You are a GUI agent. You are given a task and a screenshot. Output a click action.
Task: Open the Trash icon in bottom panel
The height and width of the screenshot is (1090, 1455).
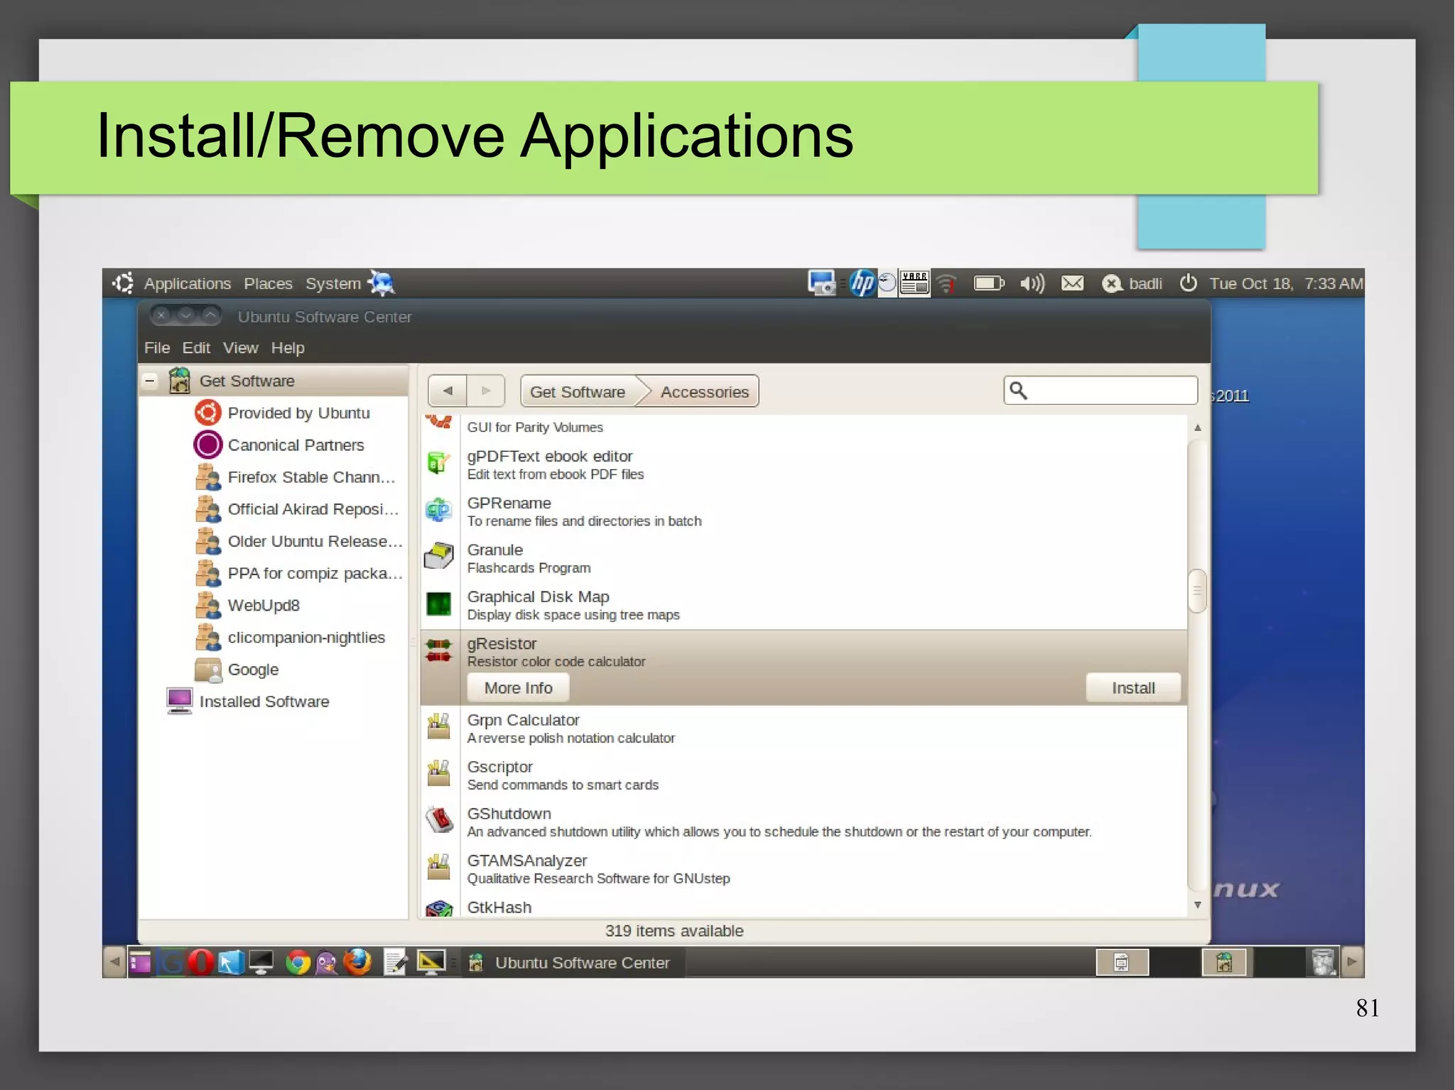click(1324, 962)
